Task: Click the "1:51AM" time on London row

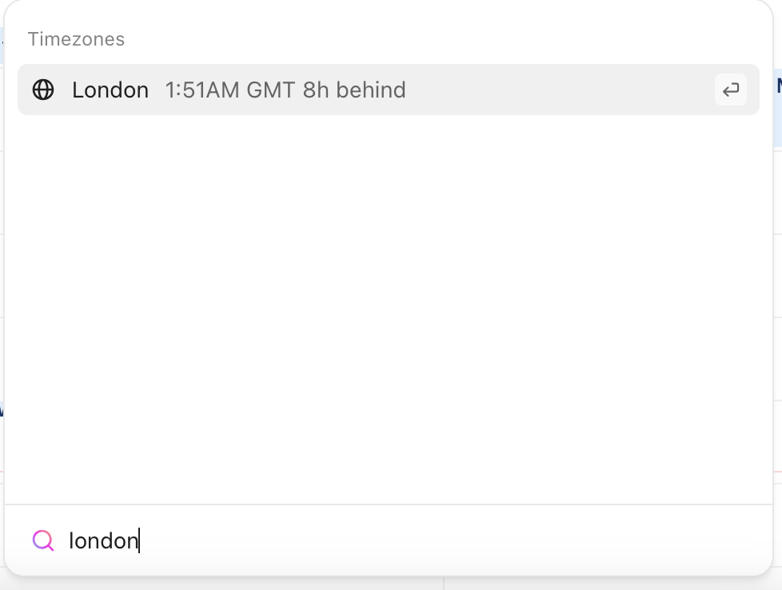Action: click(x=202, y=90)
